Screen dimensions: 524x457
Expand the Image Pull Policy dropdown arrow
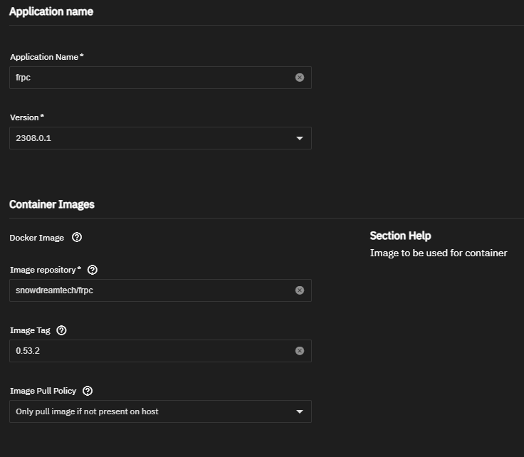[x=300, y=411]
